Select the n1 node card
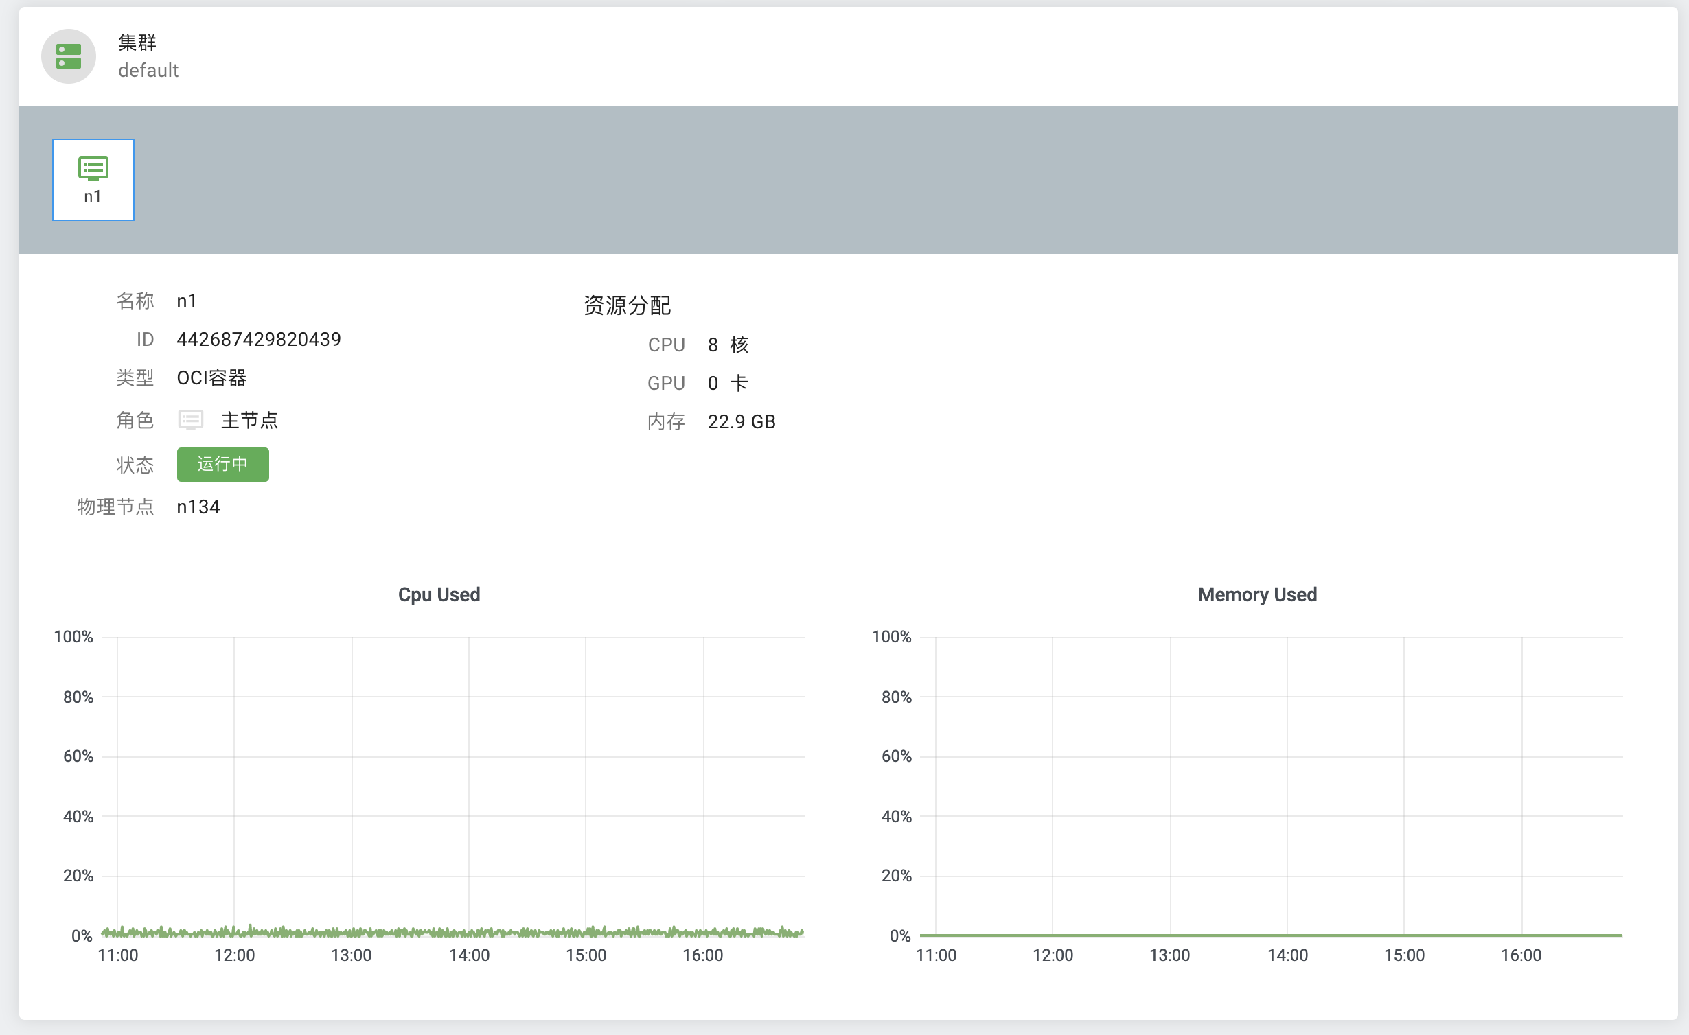This screenshot has height=1035, width=1689. click(93, 180)
